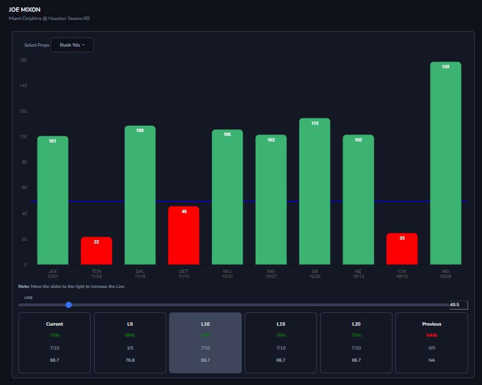Click the blue LINE slider handle
482x385 pixels.
tap(68, 305)
